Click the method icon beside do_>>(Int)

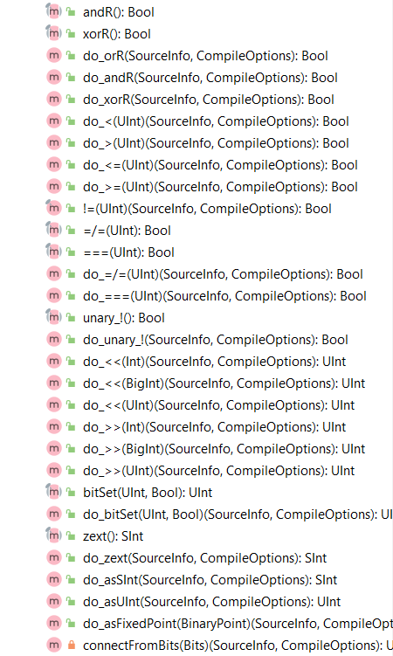point(53,427)
